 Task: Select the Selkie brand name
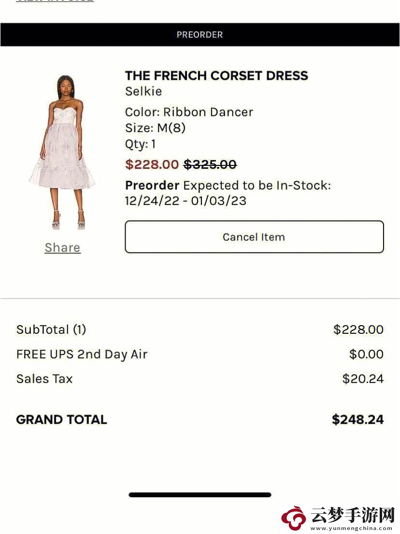click(143, 91)
